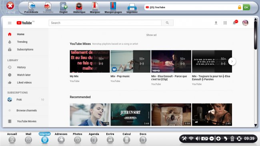Viewport: 260px width, 146px height.
Task: Click the undo arrow icon in tray
Action: 225,138
